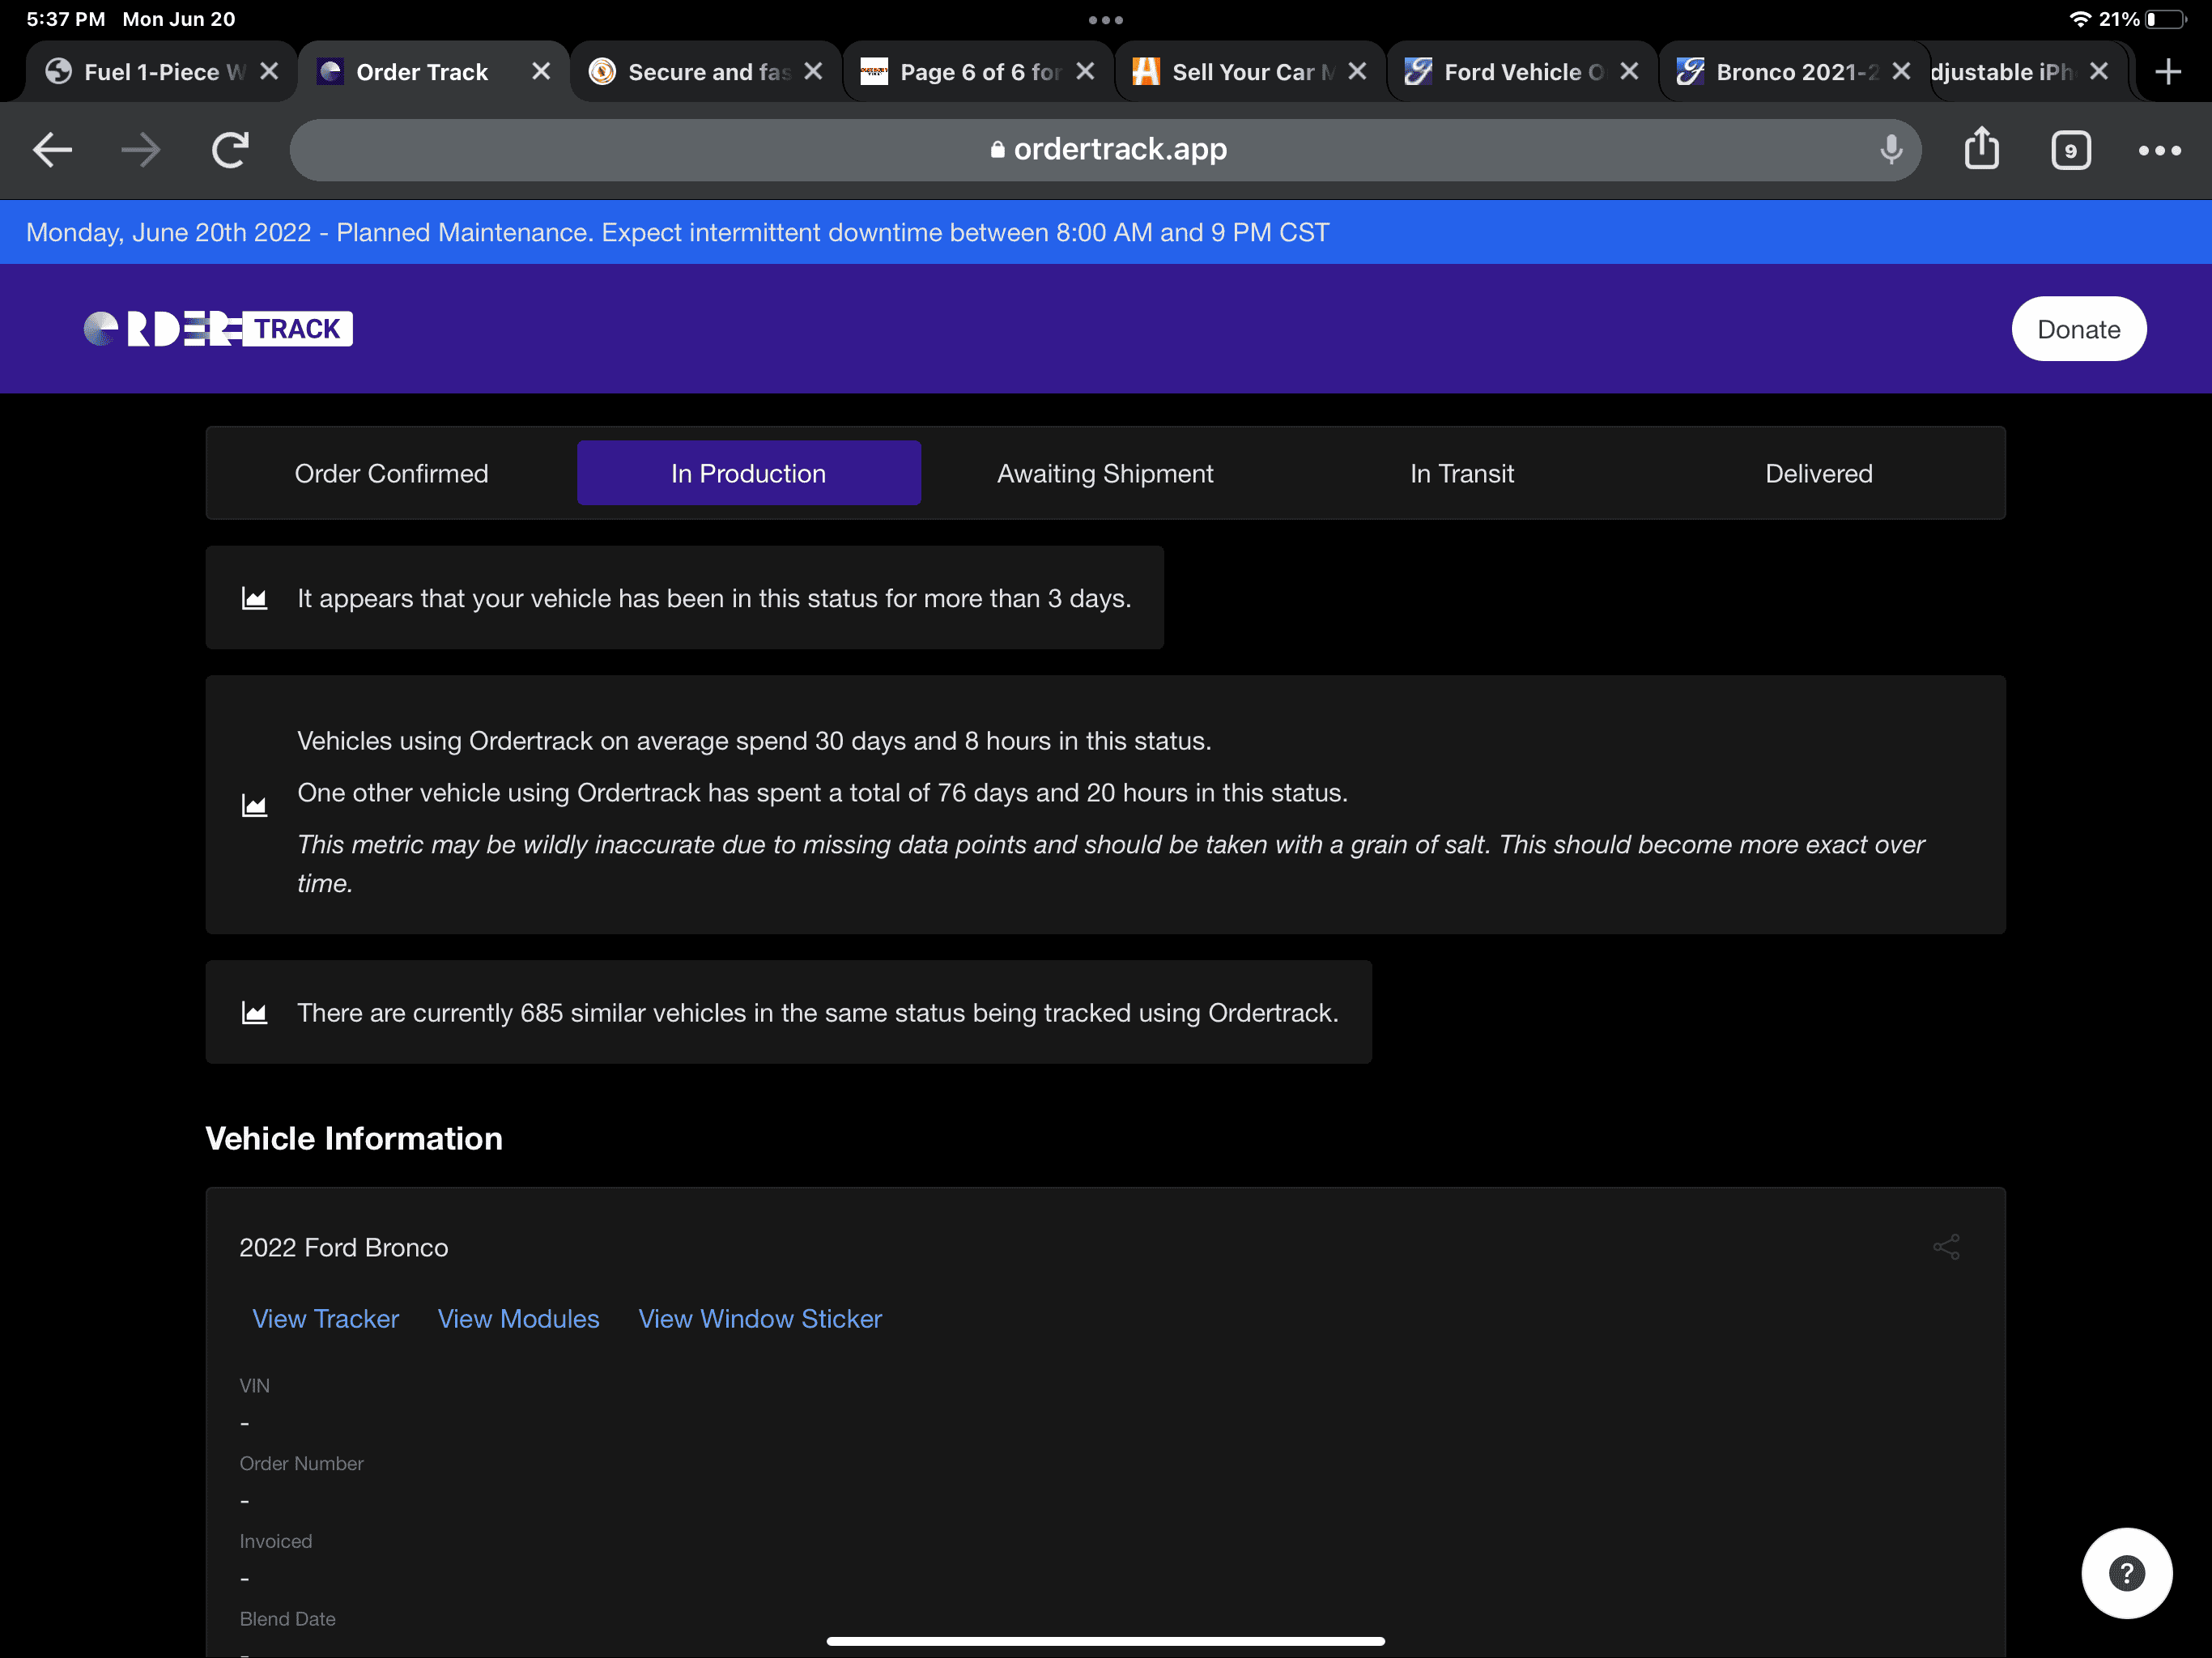The height and width of the screenshot is (1658, 2212).
Task: Click the Vehicle Information heading
Action: click(x=354, y=1138)
